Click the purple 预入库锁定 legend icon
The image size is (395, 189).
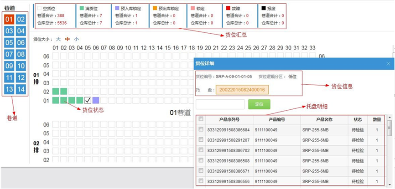[x=118, y=8]
